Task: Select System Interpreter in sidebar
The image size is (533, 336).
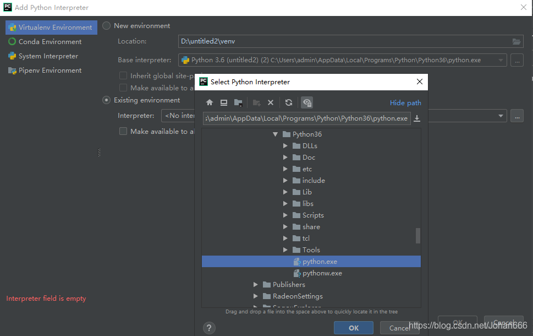Action: [x=51, y=56]
